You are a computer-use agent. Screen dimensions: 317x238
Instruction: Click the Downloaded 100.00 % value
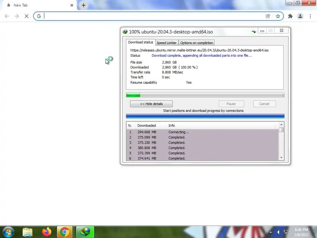point(180,67)
